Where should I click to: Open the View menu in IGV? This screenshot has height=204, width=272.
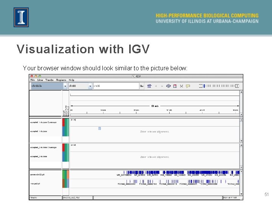coord(40,80)
